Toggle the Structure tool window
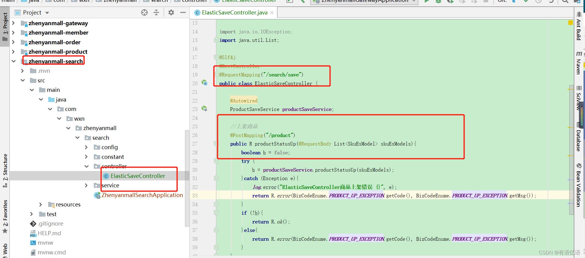This screenshot has width=585, height=258. pyautogui.click(x=5, y=170)
